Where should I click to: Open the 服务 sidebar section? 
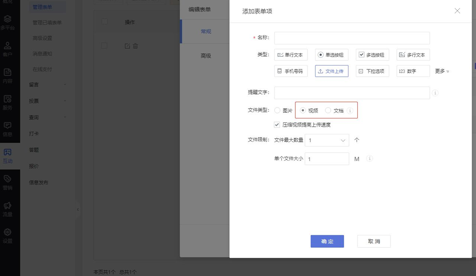(x=8, y=103)
